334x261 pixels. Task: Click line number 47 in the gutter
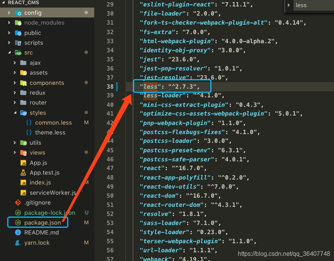click(x=110, y=168)
